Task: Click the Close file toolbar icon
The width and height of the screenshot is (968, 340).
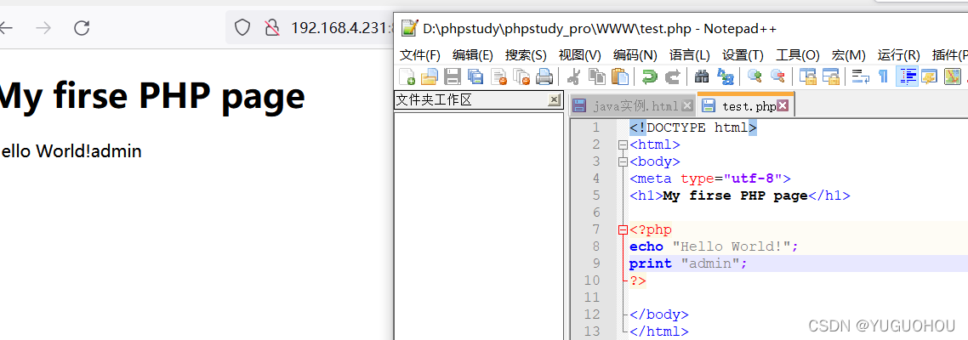Action: click(x=498, y=76)
